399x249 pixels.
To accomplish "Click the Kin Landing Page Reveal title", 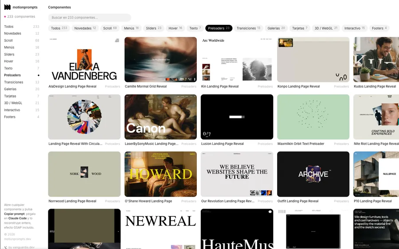I will pos(220,86).
